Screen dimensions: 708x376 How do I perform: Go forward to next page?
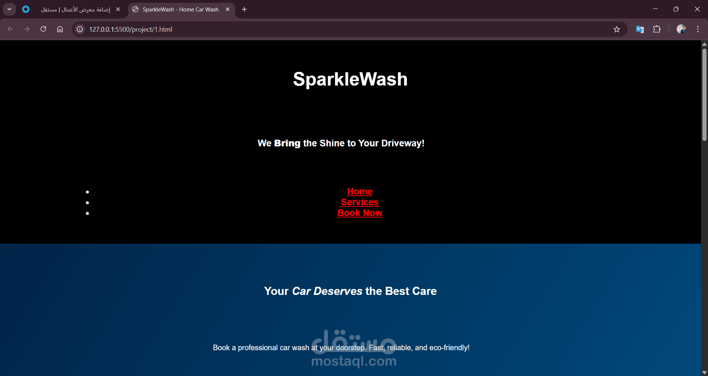tap(27, 29)
